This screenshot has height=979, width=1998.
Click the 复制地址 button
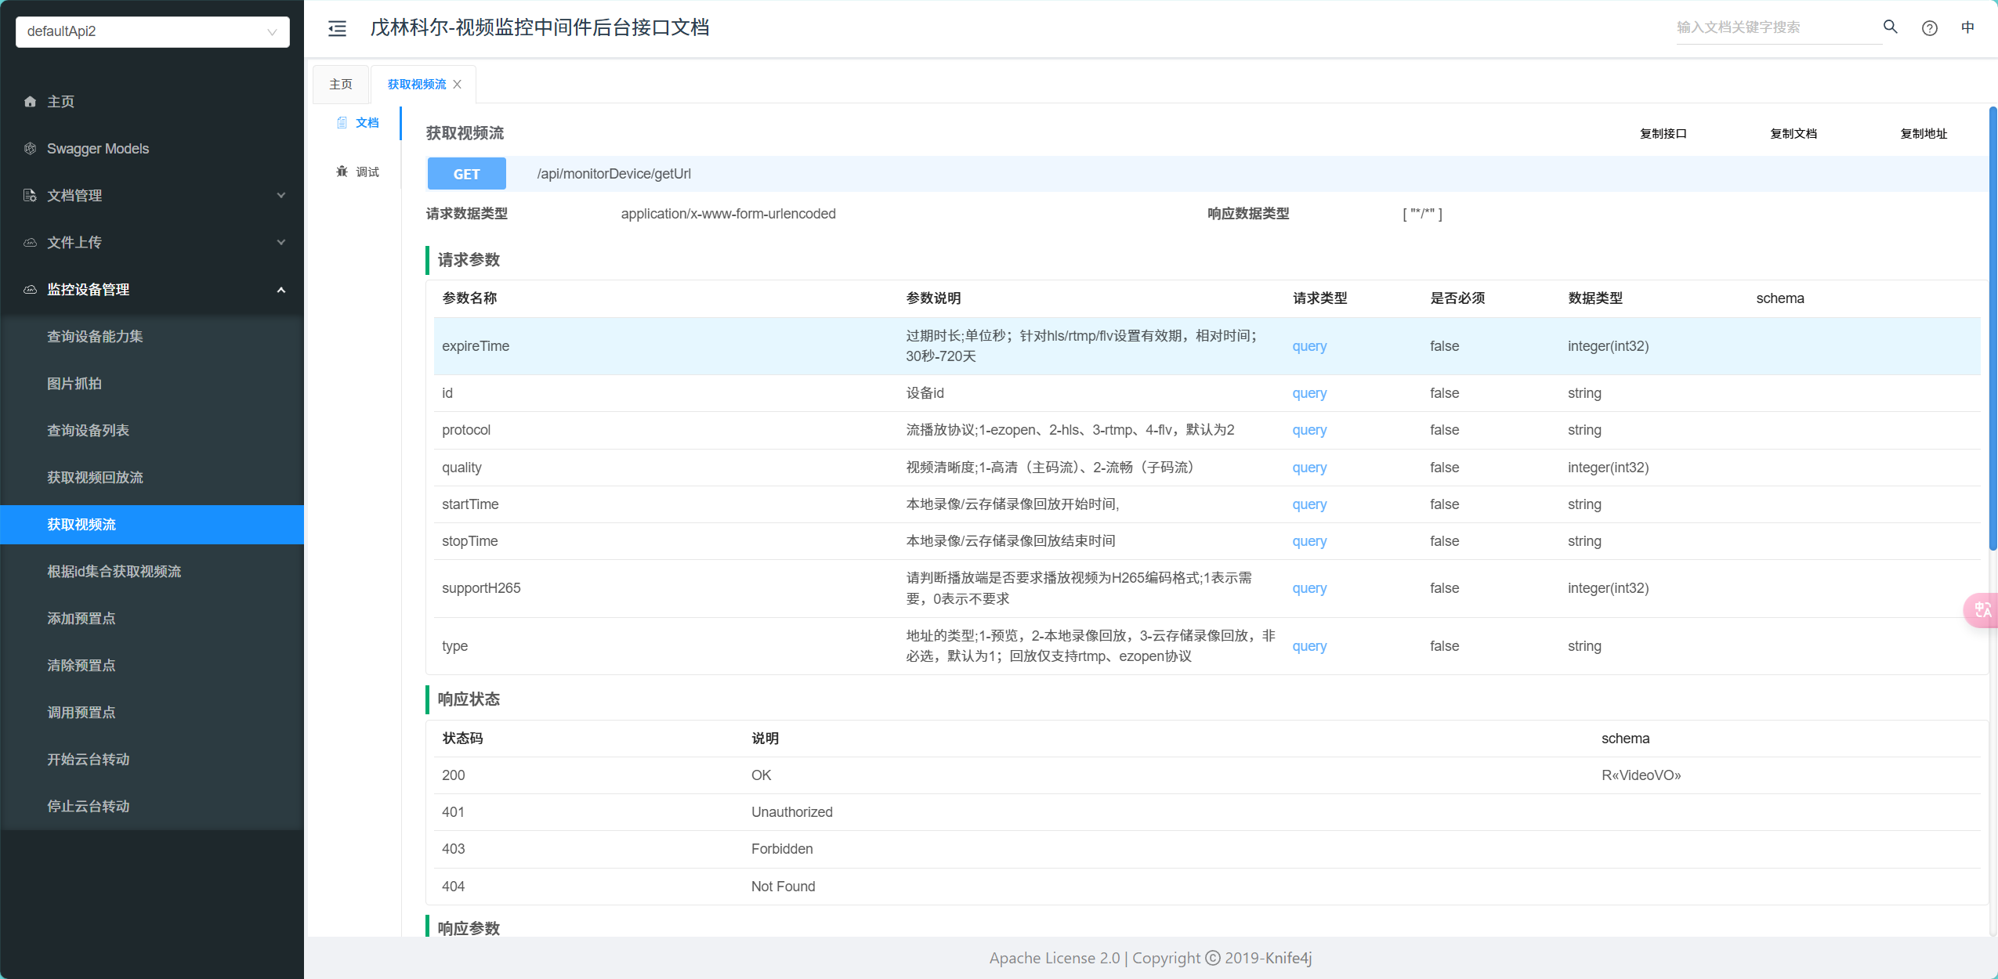pyautogui.click(x=1923, y=134)
